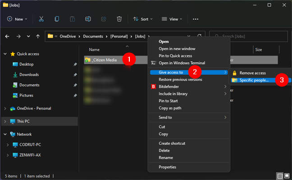Screen dimensions: 292x180
Task: Click the Bitdefender logo icon in context menu
Action: pyautogui.click(x=154, y=87)
